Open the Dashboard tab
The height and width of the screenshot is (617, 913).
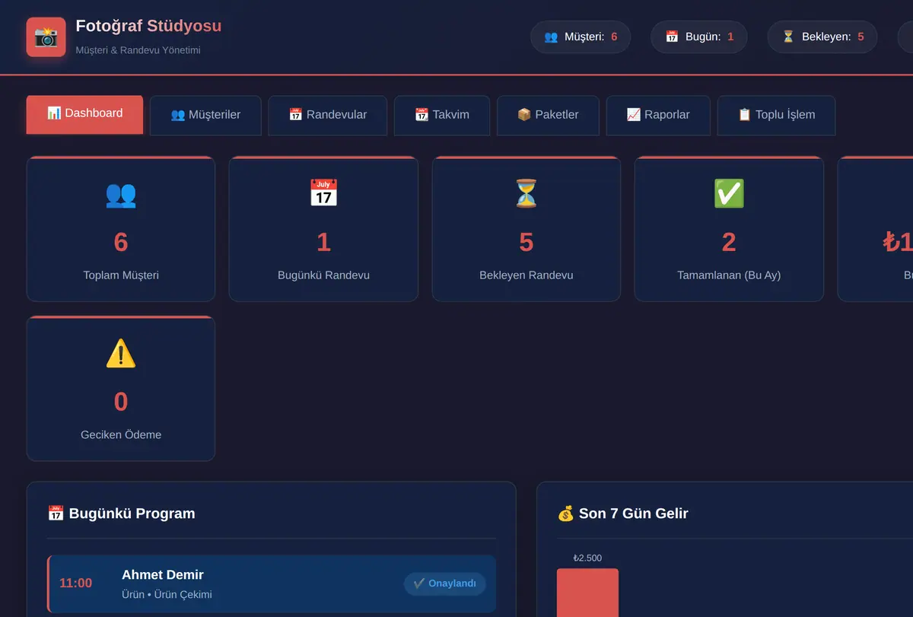(x=84, y=114)
